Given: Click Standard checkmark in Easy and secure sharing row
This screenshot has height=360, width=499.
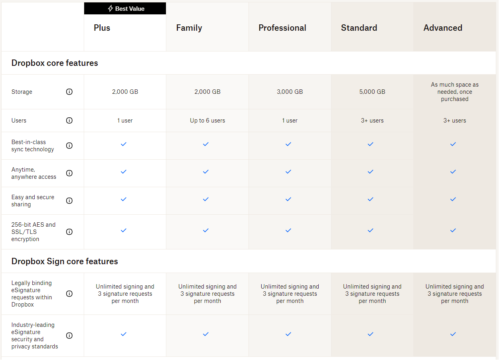Looking at the screenshot, I should (371, 199).
